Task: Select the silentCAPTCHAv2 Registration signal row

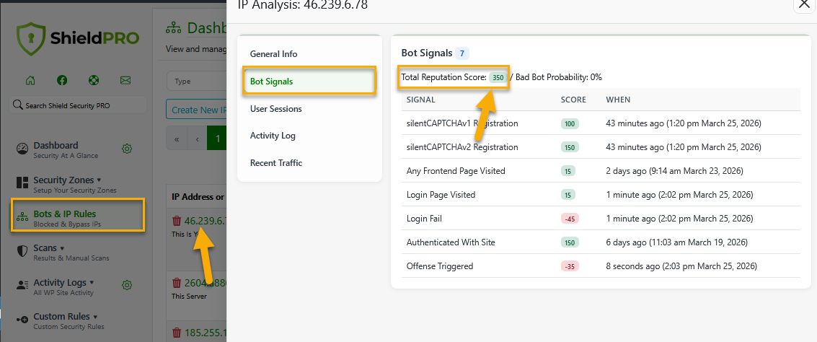Action: click(601, 147)
